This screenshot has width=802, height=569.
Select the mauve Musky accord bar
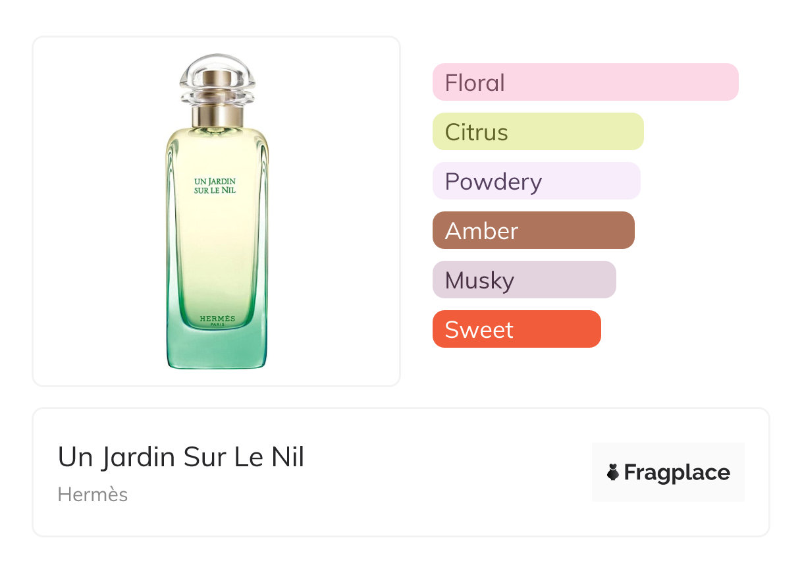[x=524, y=280]
